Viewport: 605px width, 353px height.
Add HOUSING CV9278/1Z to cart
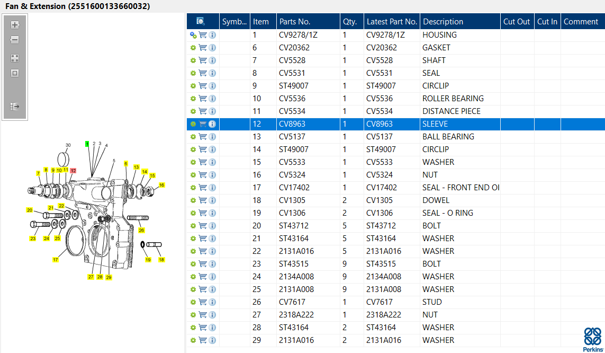[203, 35]
